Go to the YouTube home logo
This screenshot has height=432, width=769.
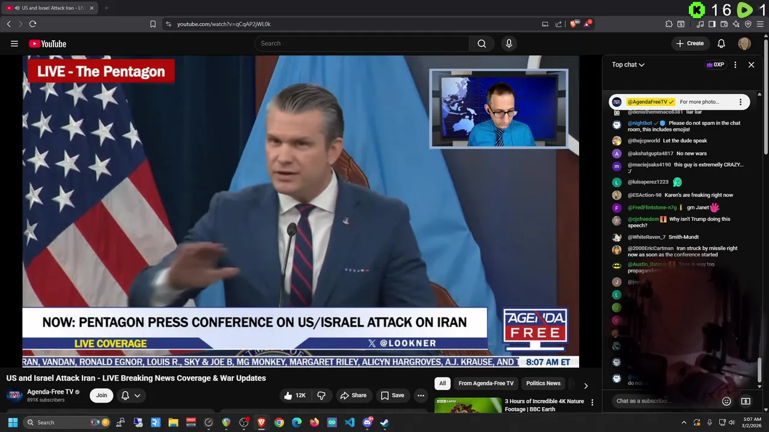pyautogui.click(x=47, y=44)
